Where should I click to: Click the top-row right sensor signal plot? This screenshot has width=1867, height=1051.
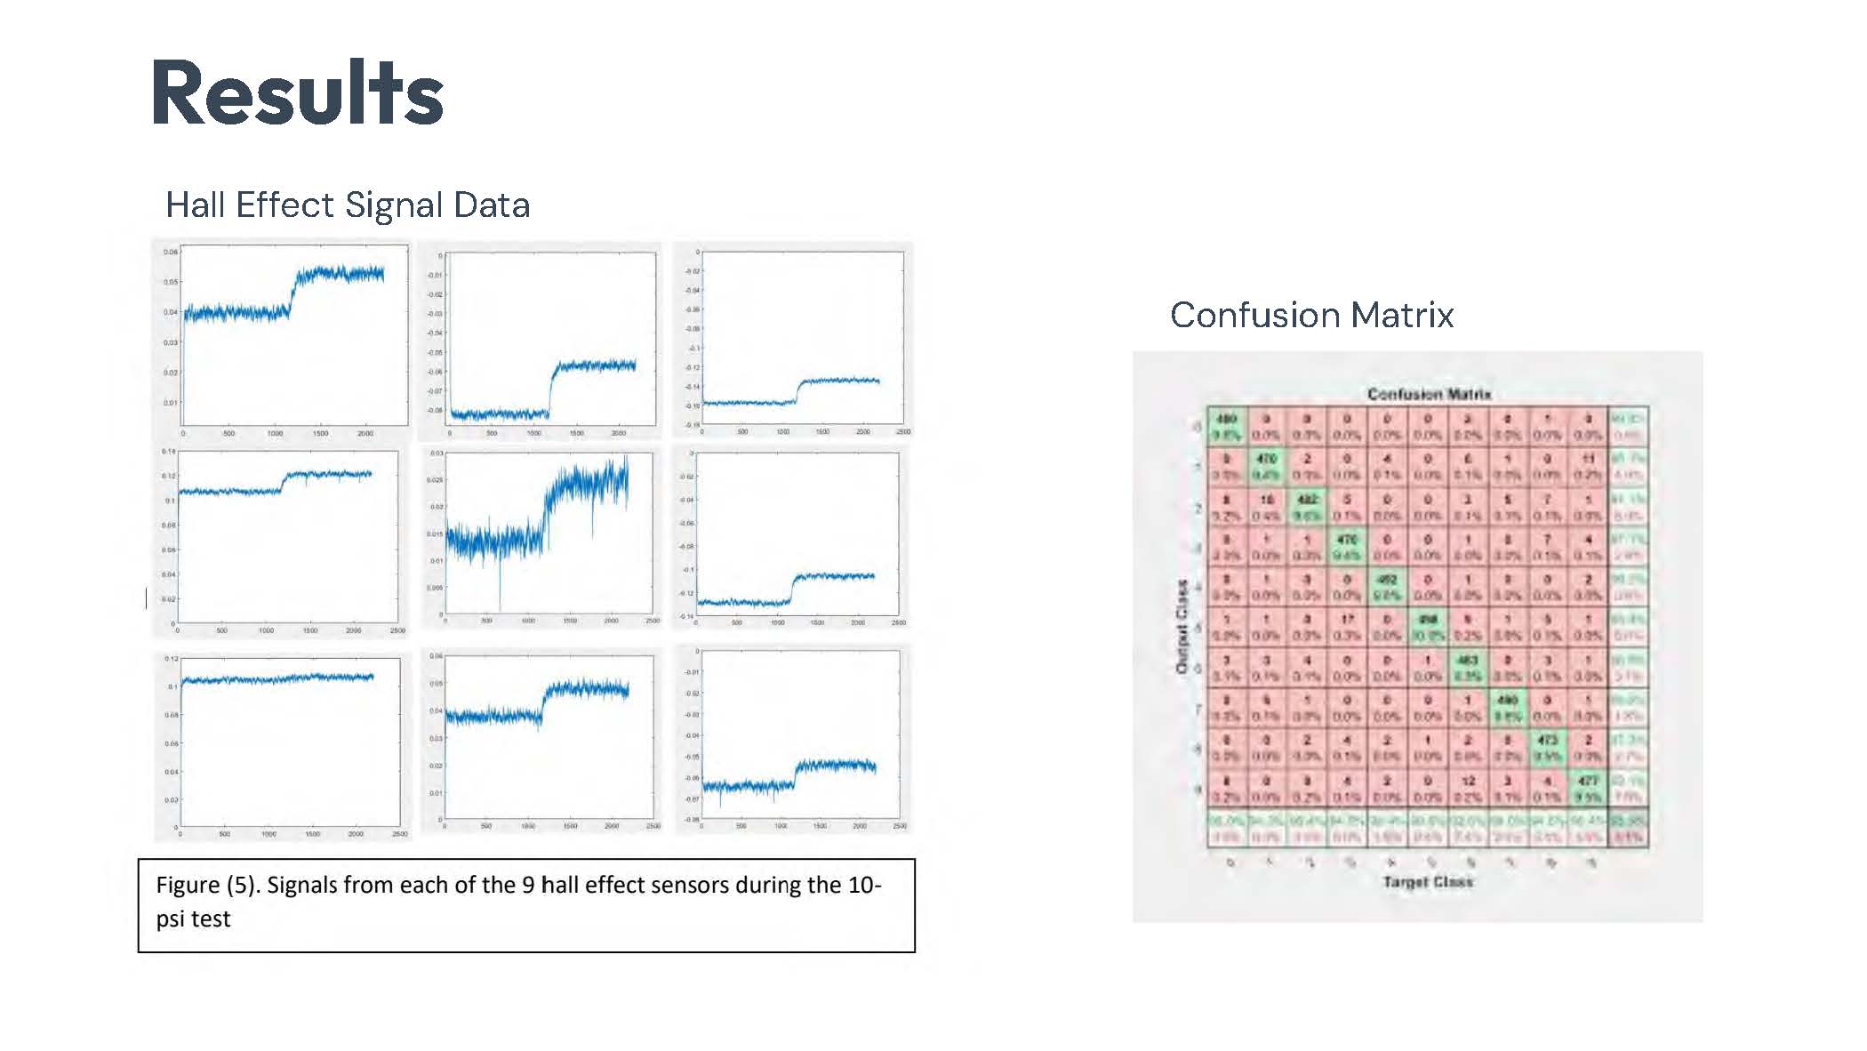[x=793, y=339]
